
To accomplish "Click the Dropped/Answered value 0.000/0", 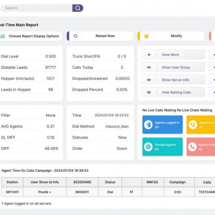I will coord(122,78).
